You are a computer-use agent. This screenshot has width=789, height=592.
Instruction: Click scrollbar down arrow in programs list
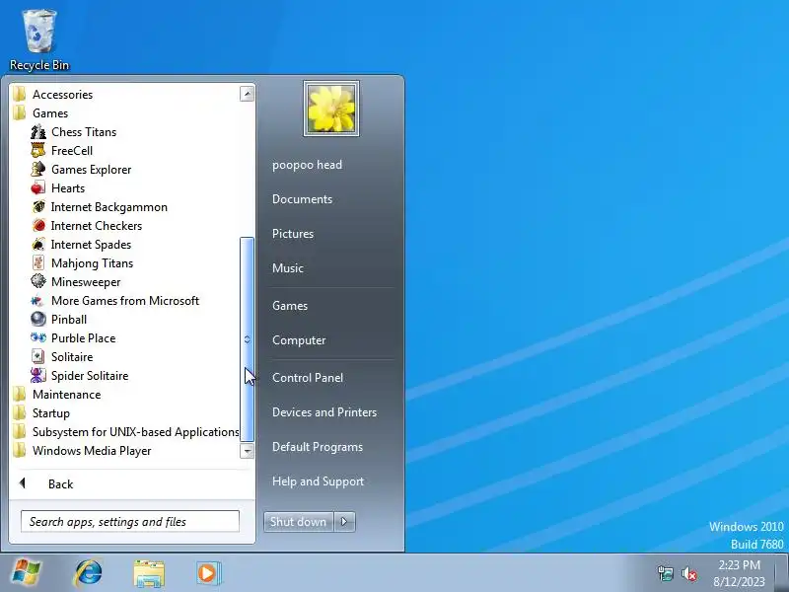[x=248, y=451]
